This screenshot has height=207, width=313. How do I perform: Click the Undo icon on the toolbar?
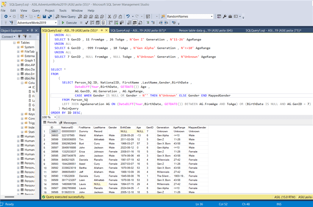tap(127, 16)
